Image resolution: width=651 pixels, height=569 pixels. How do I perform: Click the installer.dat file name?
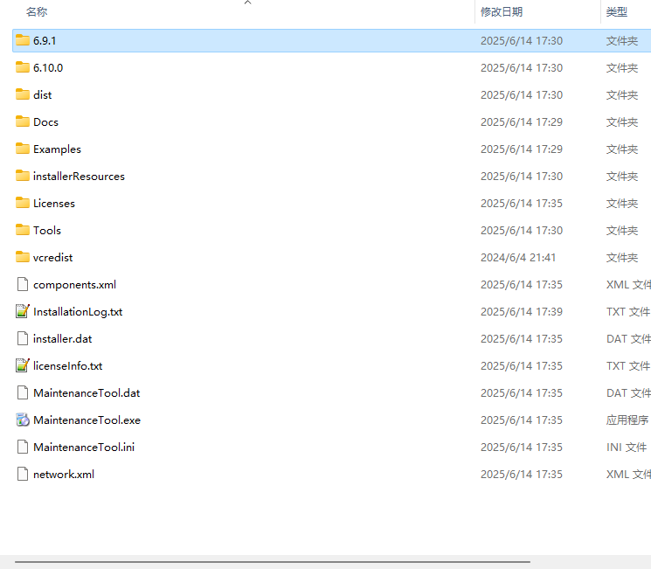pyautogui.click(x=62, y=338)
